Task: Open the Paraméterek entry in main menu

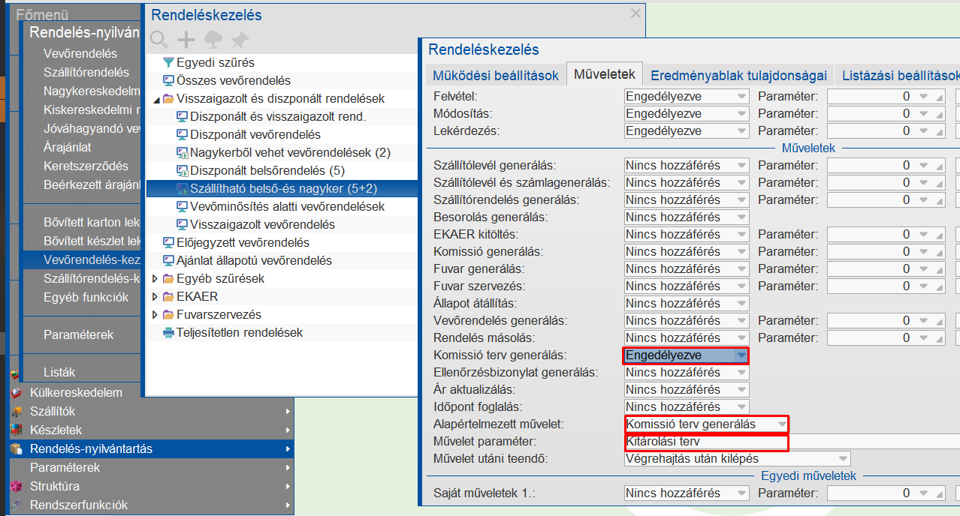Action: (150, 467)
